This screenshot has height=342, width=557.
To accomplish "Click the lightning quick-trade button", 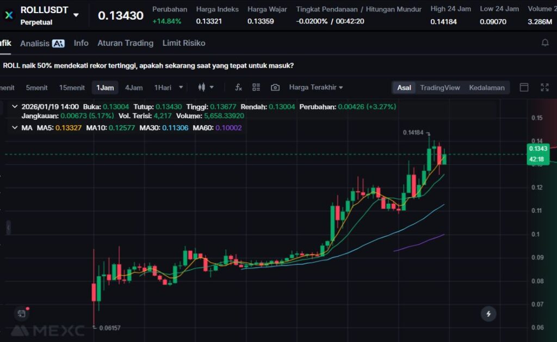I will pos(488,314).
